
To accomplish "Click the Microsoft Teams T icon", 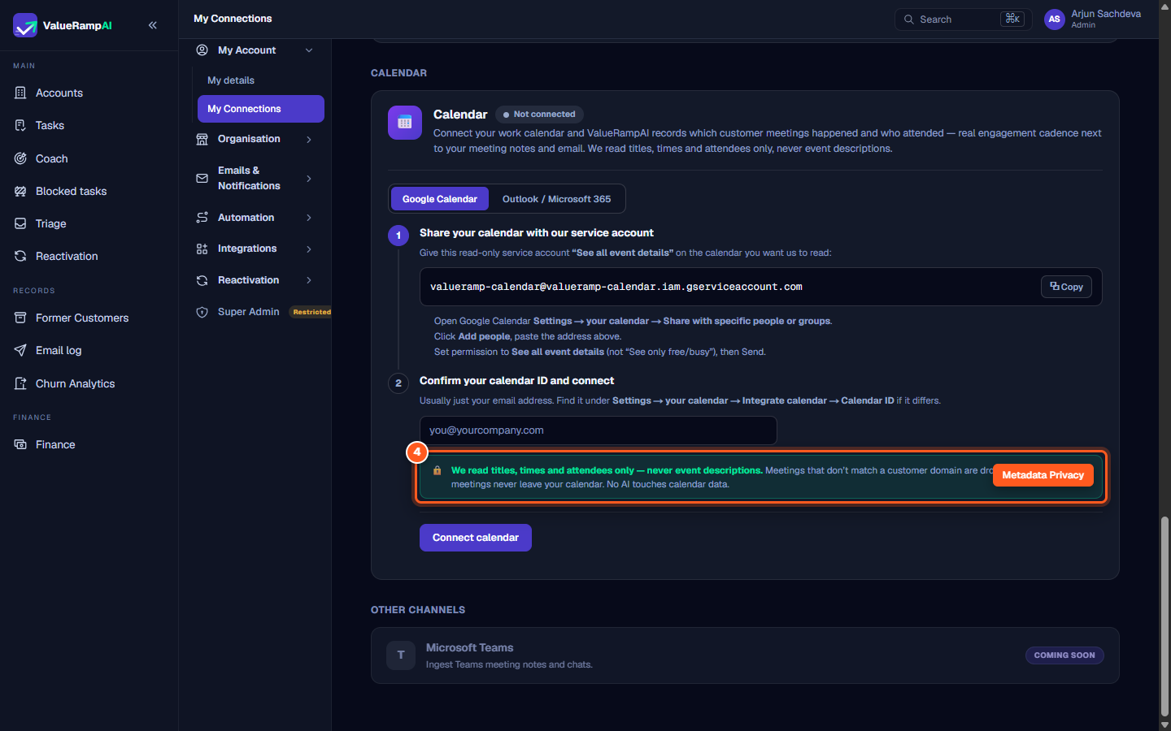I will pyautogui.click(x=401, y=655).
